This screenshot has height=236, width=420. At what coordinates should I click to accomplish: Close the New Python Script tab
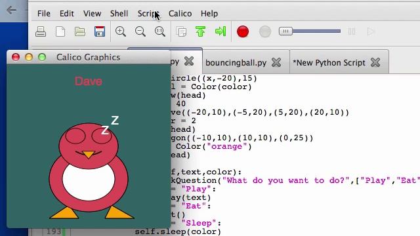pyautogui.click(x=375, y=62)
